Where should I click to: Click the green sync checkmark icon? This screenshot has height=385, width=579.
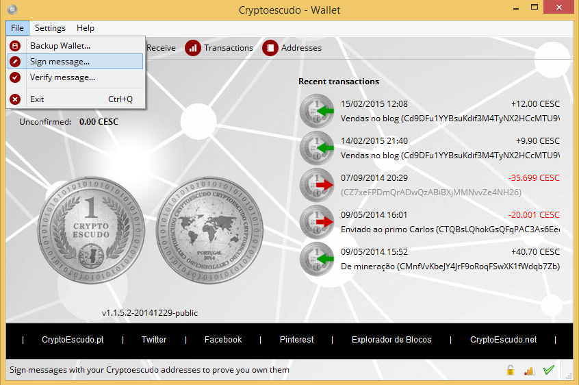pyautogui.click(x=549, y=370)
